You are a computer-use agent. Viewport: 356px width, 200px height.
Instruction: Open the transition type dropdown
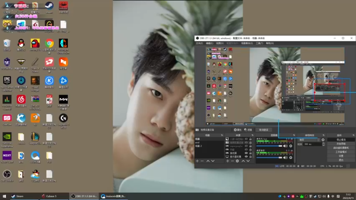tap(309, 140)
